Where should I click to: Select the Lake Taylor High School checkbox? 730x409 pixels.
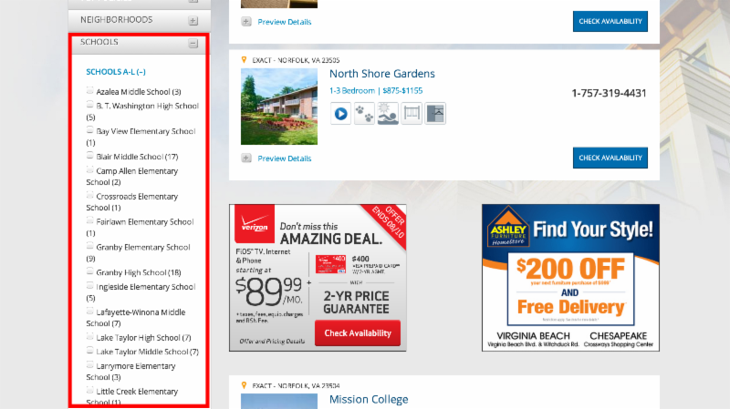coord(89,336)
